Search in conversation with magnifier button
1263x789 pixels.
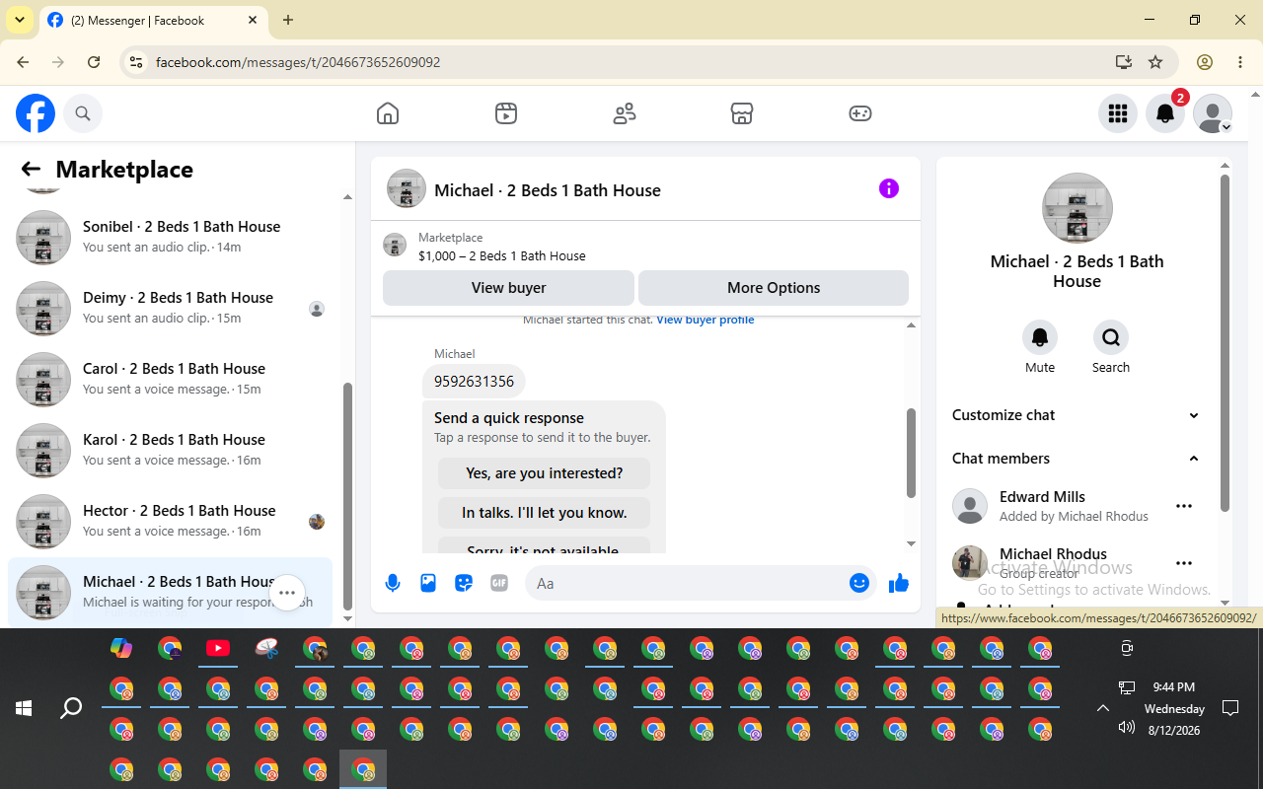(x=1111, y=337)
